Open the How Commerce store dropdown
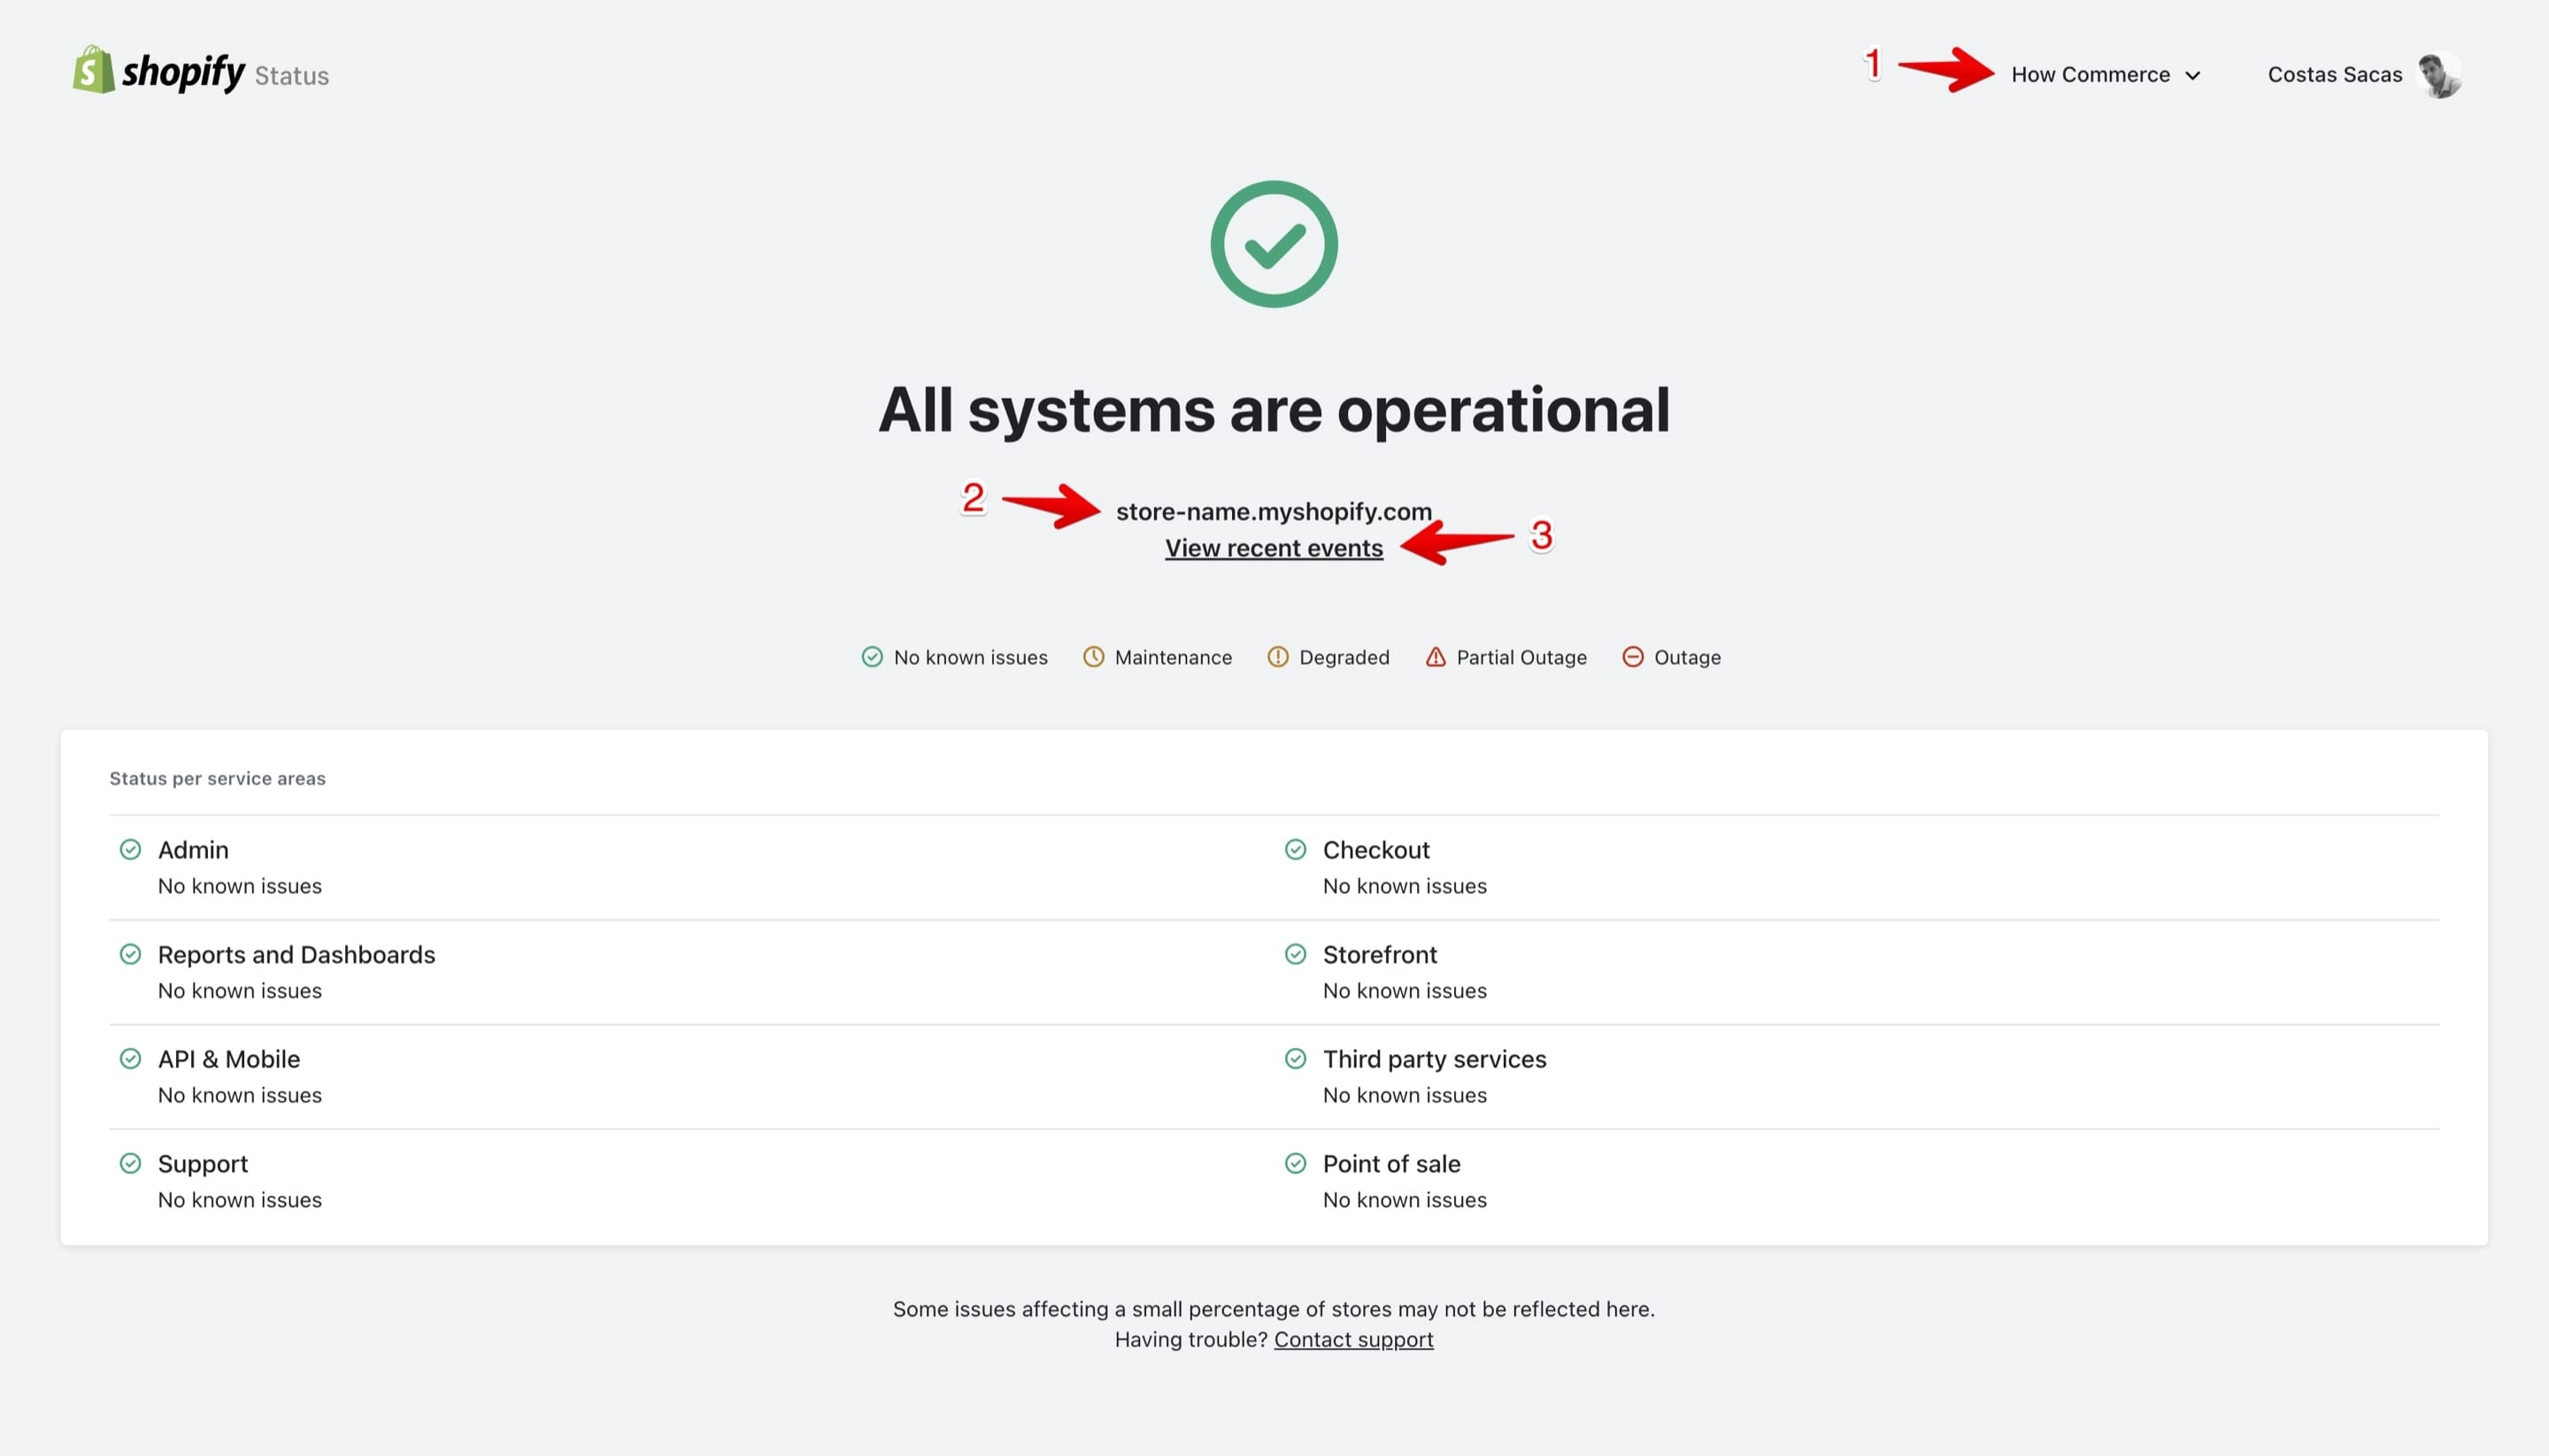2549x1456 pixels. (2105, 75)
